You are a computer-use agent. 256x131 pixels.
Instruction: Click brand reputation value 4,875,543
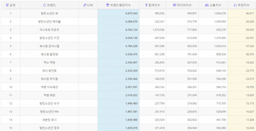131,13
